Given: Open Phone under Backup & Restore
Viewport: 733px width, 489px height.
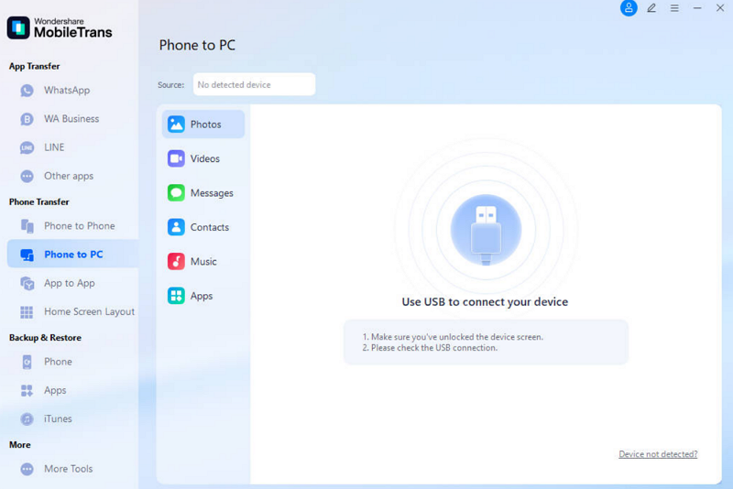Looking at the screenshot, I should click(58, 362).
